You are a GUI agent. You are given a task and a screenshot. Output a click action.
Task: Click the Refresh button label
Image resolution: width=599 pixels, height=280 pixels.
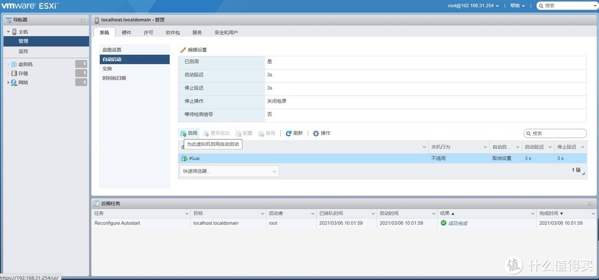point(298,133)
